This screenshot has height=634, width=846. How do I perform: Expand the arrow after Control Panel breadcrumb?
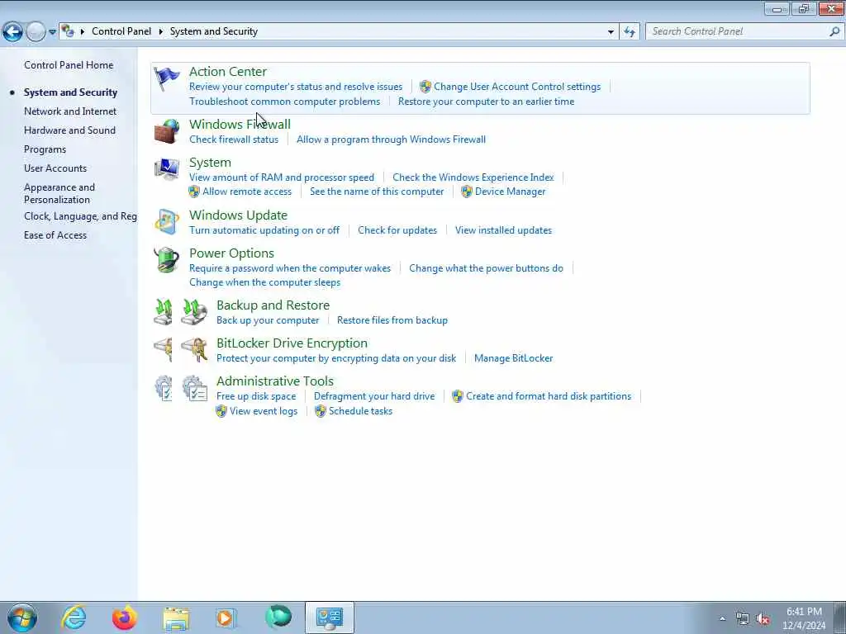[x=161, y=32]
